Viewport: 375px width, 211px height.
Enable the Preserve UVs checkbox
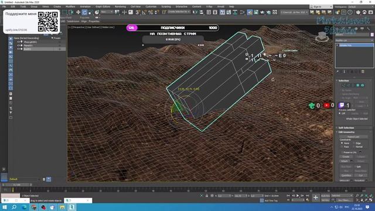coord(342,152)
